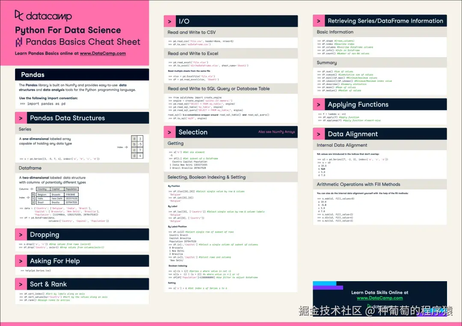Click the Pandas section heading
This screenshot has width=462, height=326.
pyautogui.click(x=33, y=75)
